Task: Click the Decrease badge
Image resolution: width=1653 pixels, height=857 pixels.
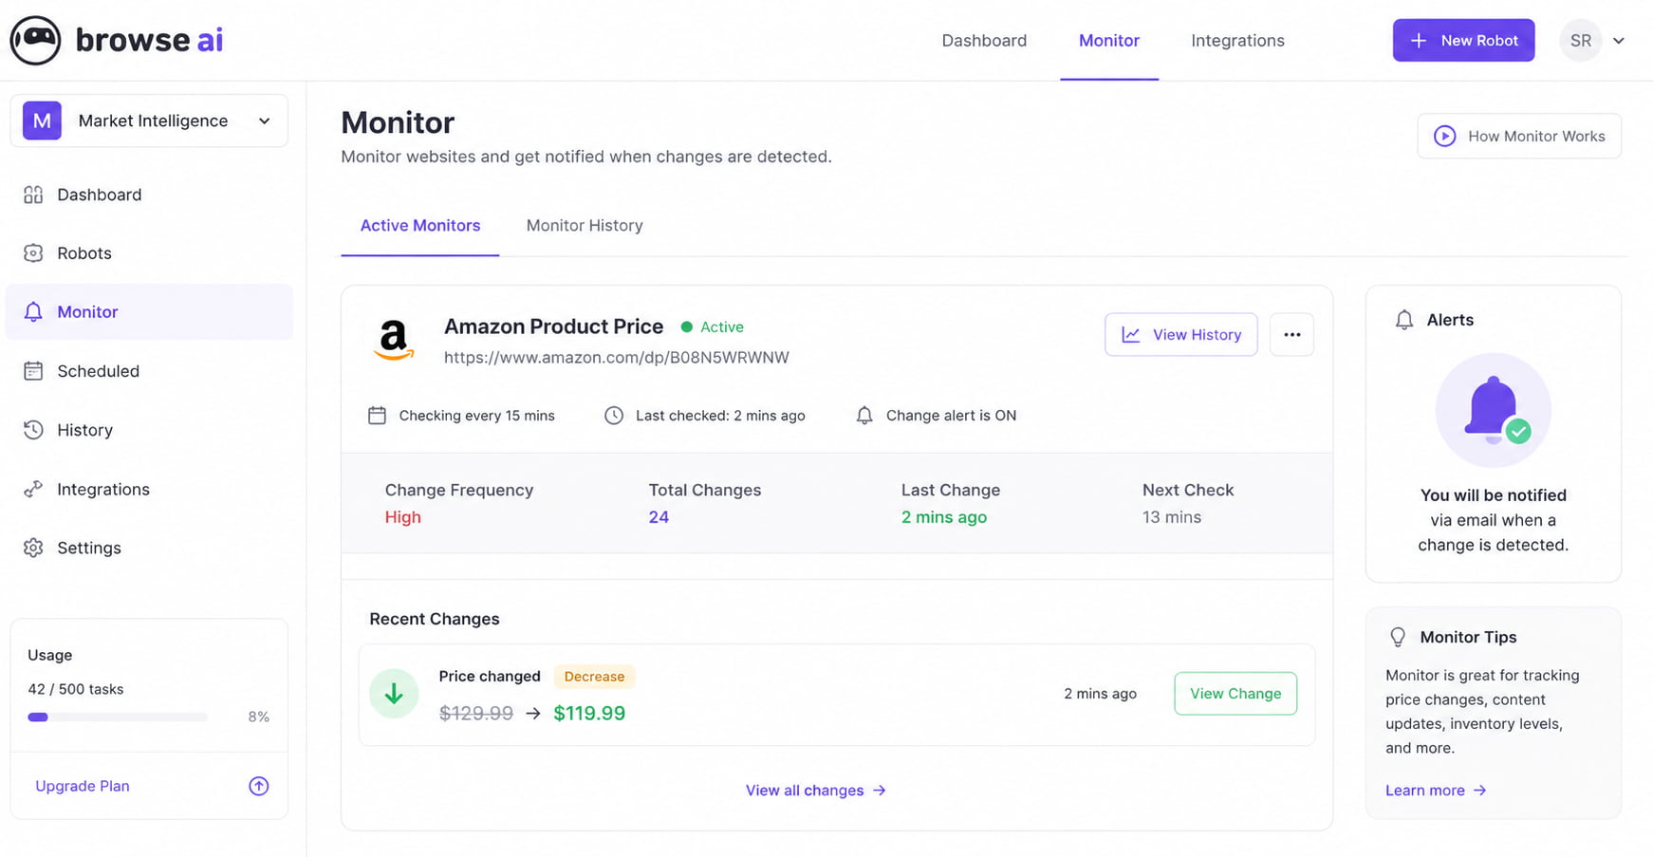Action: [x=594, y=677]
